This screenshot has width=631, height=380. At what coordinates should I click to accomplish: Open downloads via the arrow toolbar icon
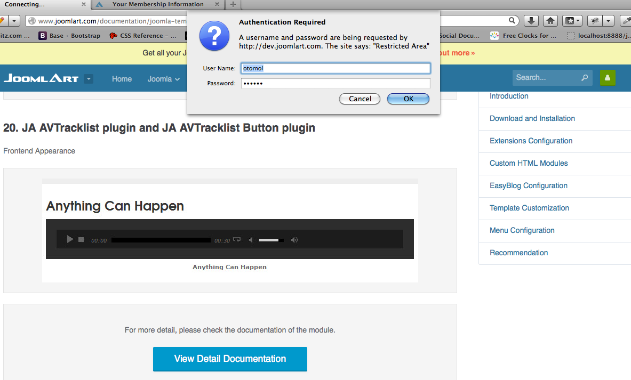click(531, 20)
